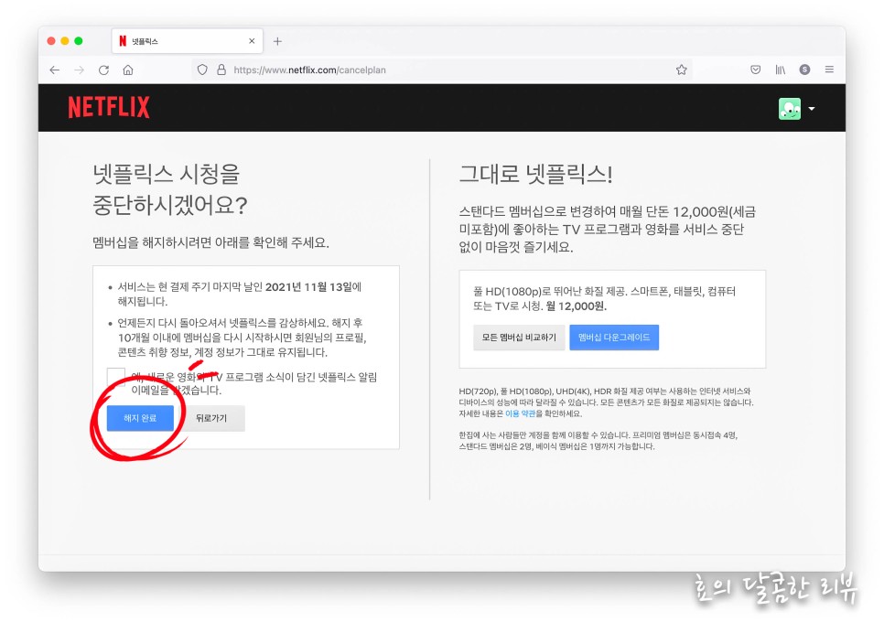Click the green profile avatar
The image size is (884, 622).
point(789,109)
